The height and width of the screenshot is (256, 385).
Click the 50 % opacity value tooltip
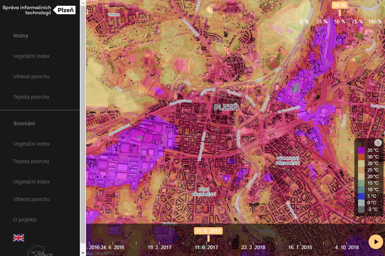[x=339, y=5]
